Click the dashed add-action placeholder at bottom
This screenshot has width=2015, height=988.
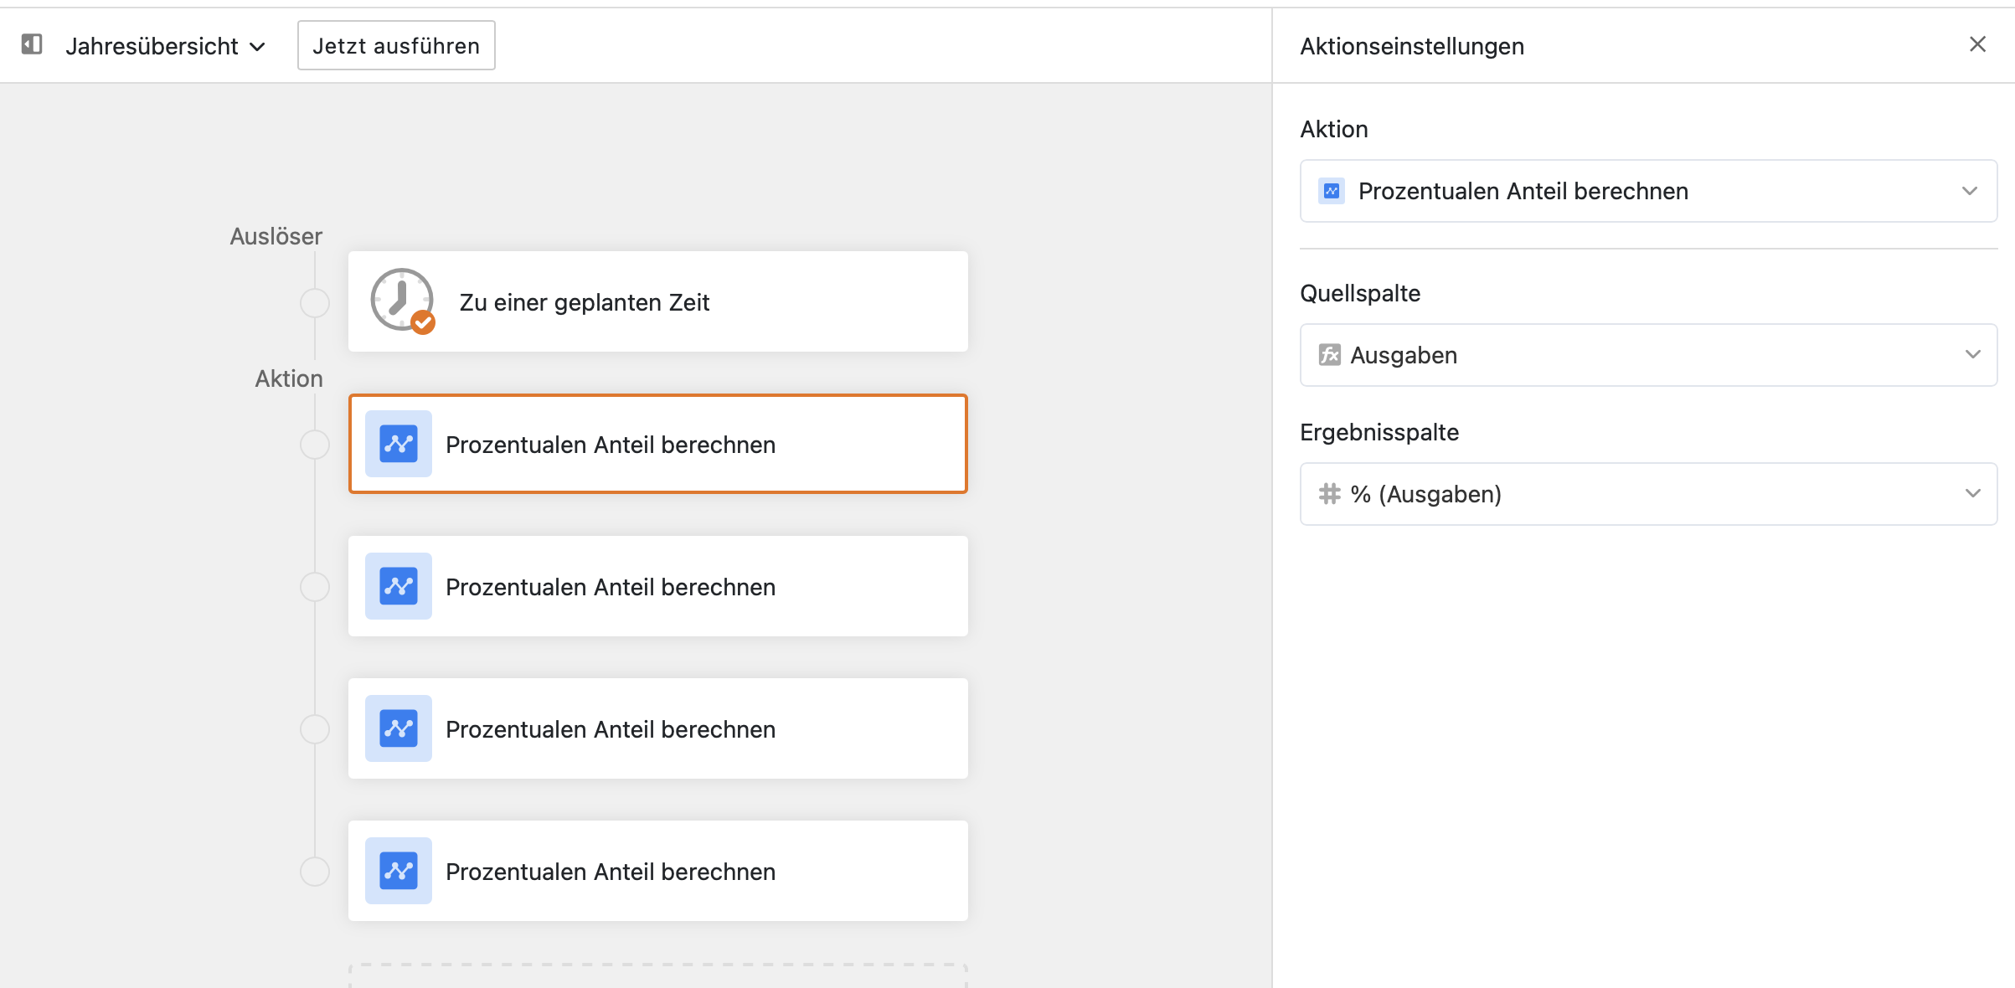coord(657,975)
